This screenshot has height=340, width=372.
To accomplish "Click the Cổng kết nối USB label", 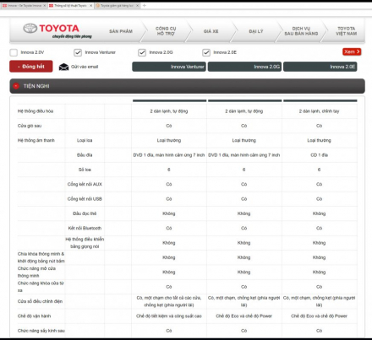I will [x=85, y=199].
